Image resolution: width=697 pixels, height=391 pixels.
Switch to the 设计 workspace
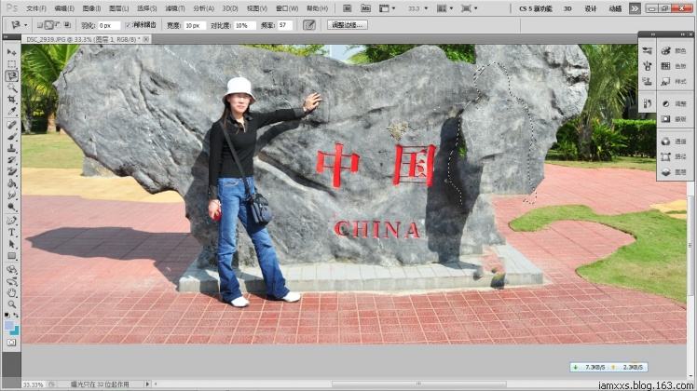click(x=591, y=8)
